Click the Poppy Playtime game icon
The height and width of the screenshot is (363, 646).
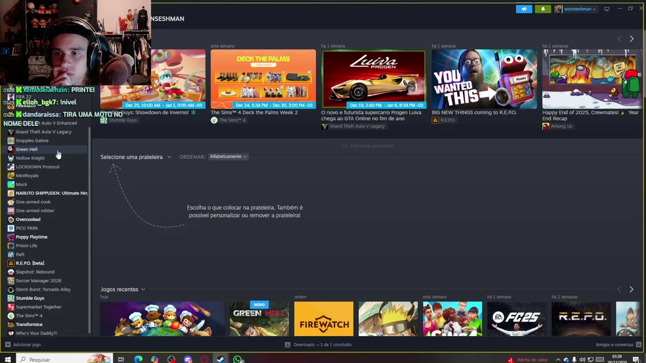tap(11, 237)
